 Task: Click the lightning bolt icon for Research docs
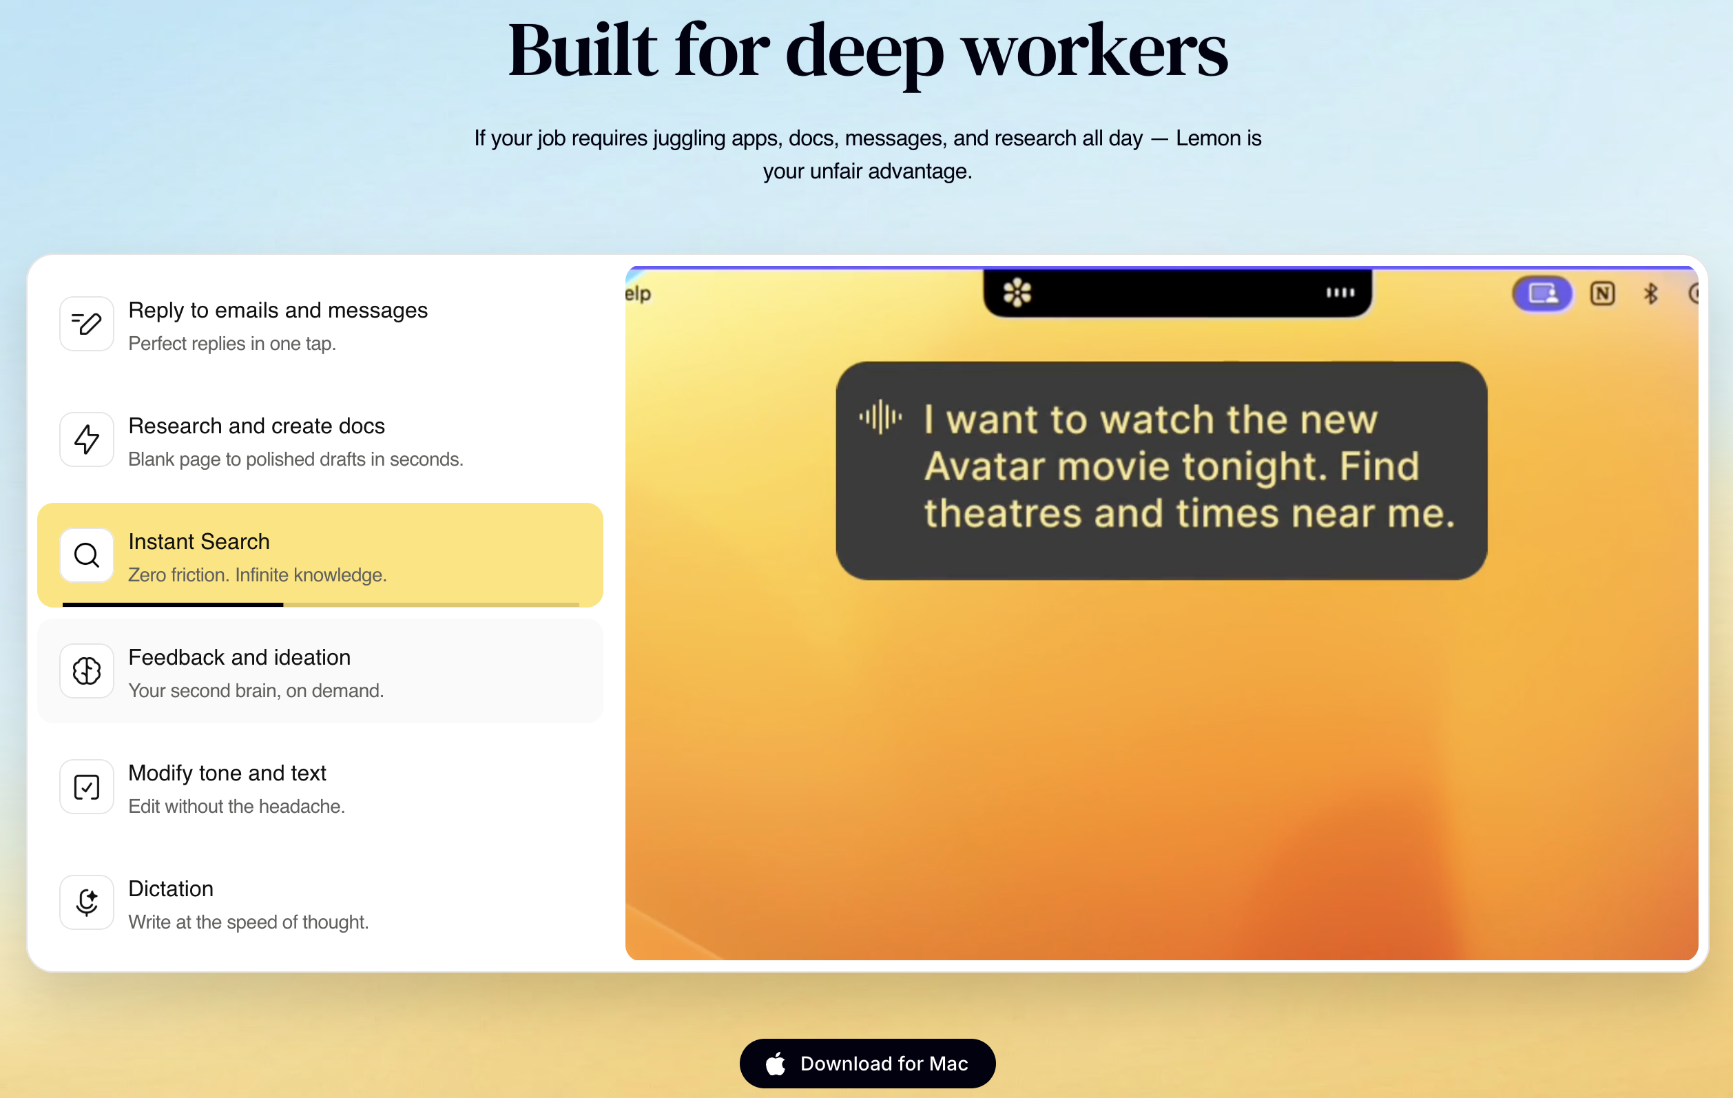point(86,439)
